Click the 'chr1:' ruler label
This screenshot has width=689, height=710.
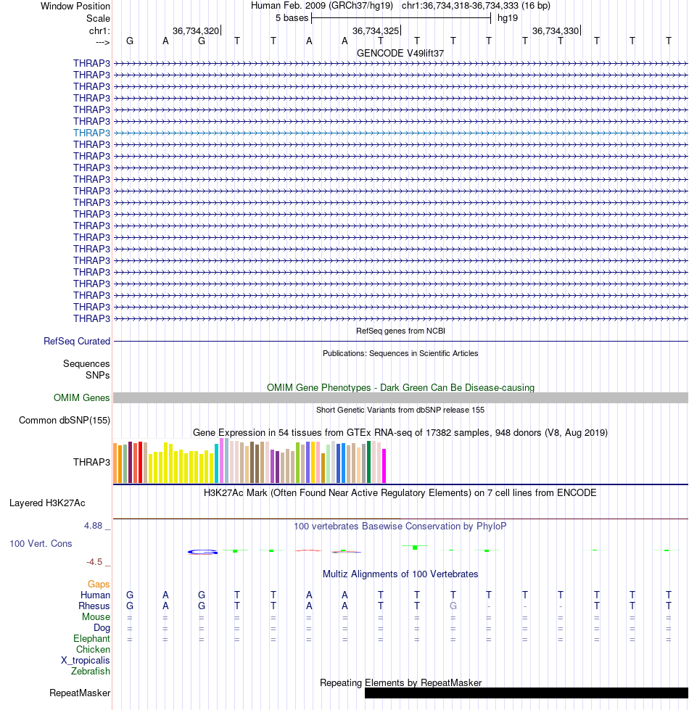[99, 30]
